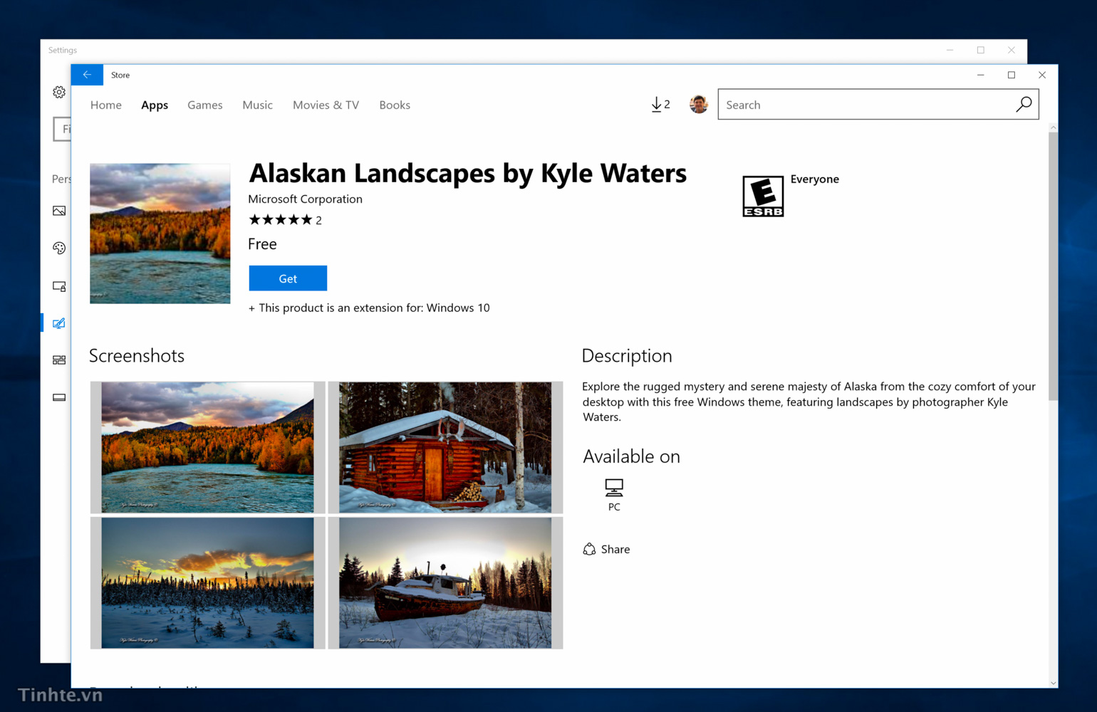The height and width of the screenshot is (712, 1097).
Task: Open the Home tab in Store
Action: point(106,105)
